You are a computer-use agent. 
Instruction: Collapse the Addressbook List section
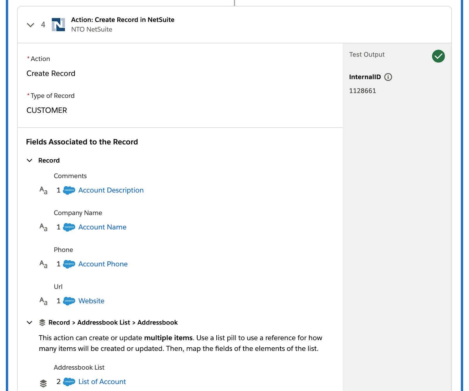pyautogui.click(x=29, y=322)
